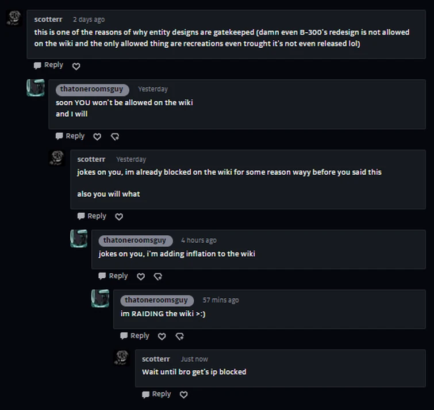The image size is (434, 410).
Task: Reply to 'Wait until bro get's ip blocked'
Action: (156, 394)
